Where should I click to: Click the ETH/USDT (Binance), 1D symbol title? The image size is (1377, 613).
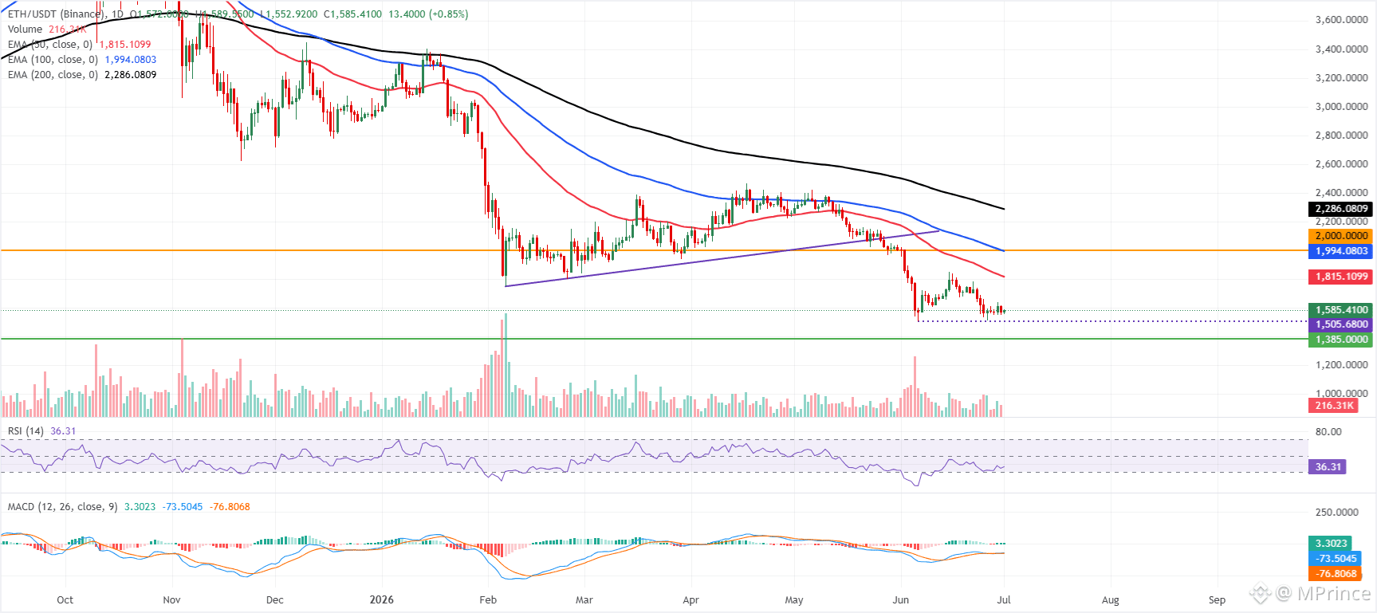tap(65, 14)
